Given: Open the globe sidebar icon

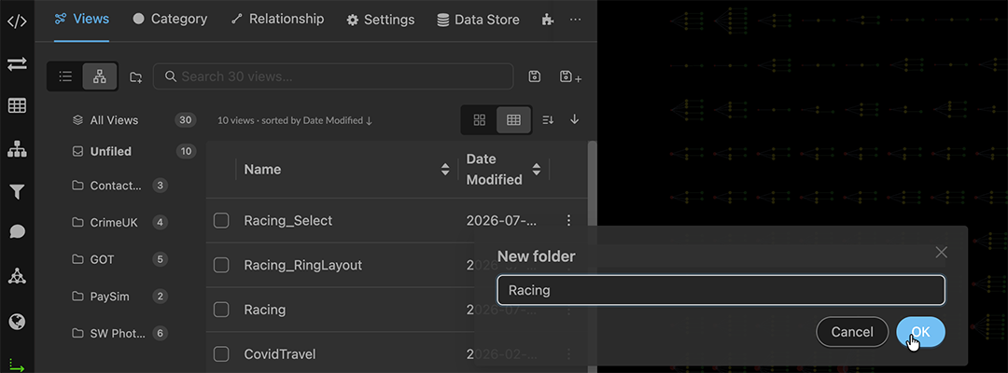Looking at the screenshot, I should tap(17, 322).
